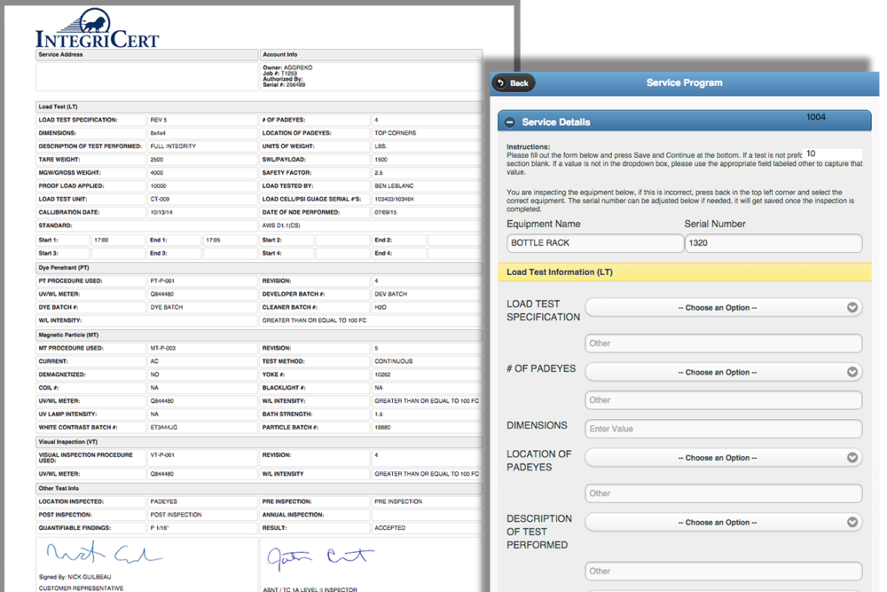Click the Service Address header
The width and height of the screenshot is (887, 592).
coord(147,55)
